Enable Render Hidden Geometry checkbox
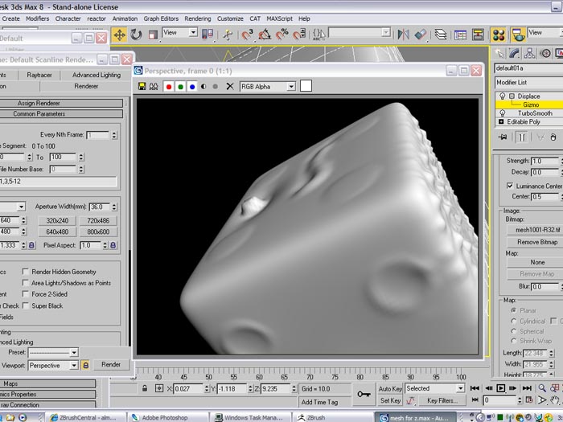563x422 pixels. (x=26, y=272)
